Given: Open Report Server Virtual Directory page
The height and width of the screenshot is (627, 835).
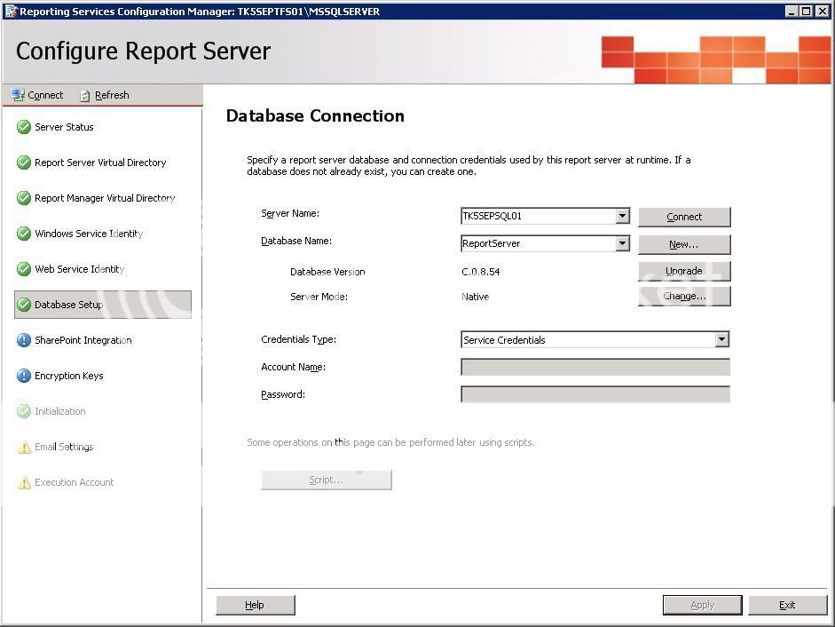Looking at the screenshot, I should pos(99,163).
